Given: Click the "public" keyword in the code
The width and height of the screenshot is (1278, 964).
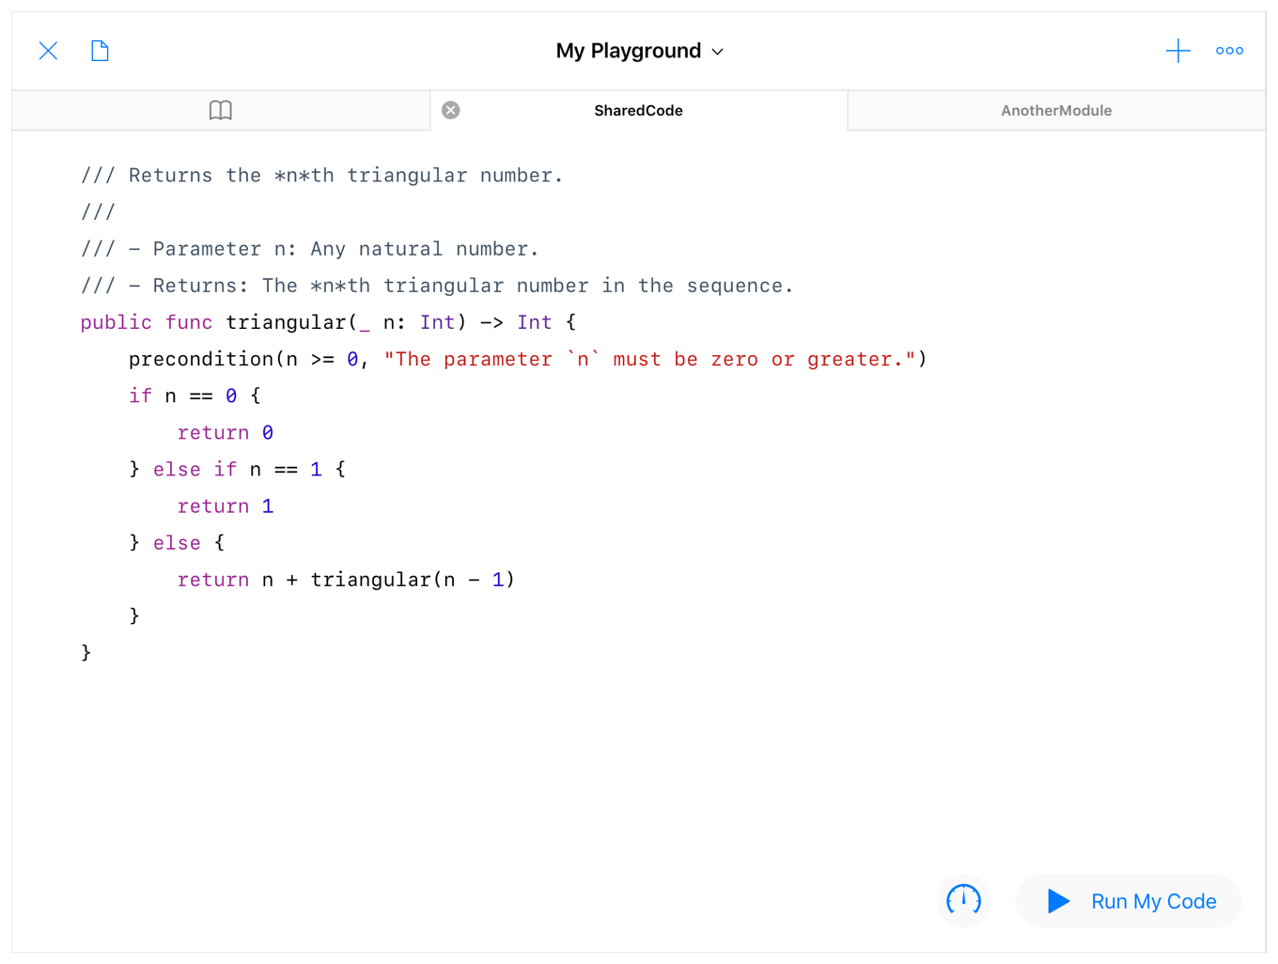Looking at the screenshot, I should 116,323.
